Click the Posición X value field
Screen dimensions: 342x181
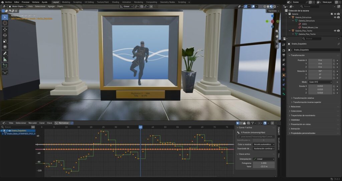pos(320,60)
